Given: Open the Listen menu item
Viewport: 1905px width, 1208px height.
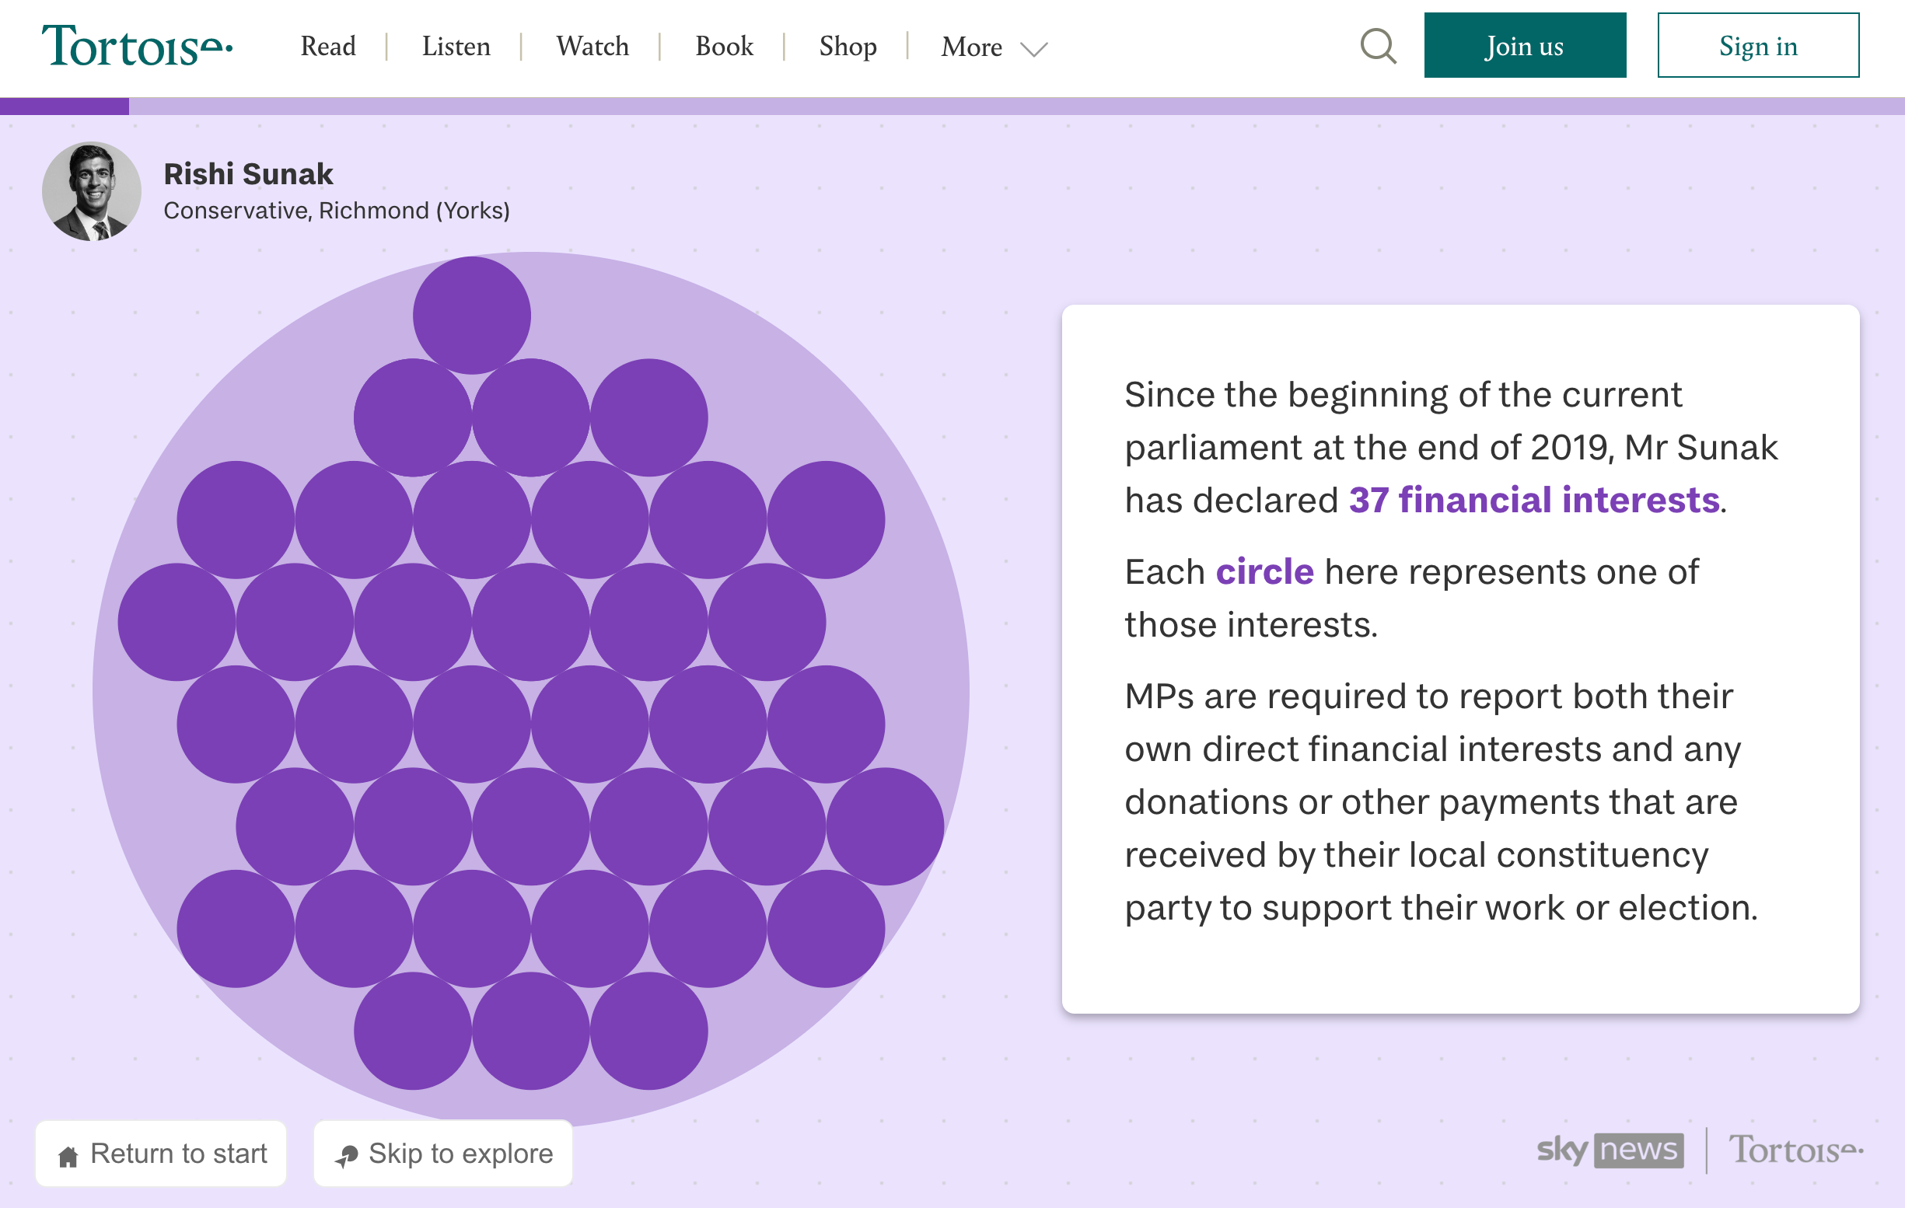Looking at the screenshot, I should (456, 46).
